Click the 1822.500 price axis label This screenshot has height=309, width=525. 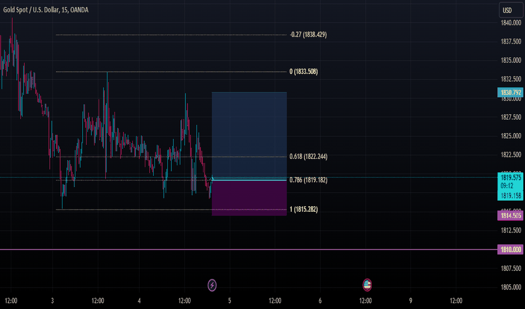pyautogui.click(x=510, y=154)
